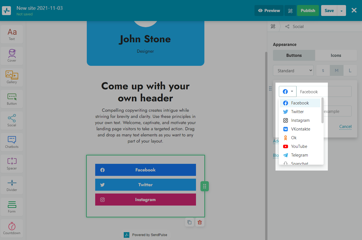This screenshot has width=362, height=240.
Task: Choose Twitter from the network list
Action: pyautogui.click(x=300, y=112)
